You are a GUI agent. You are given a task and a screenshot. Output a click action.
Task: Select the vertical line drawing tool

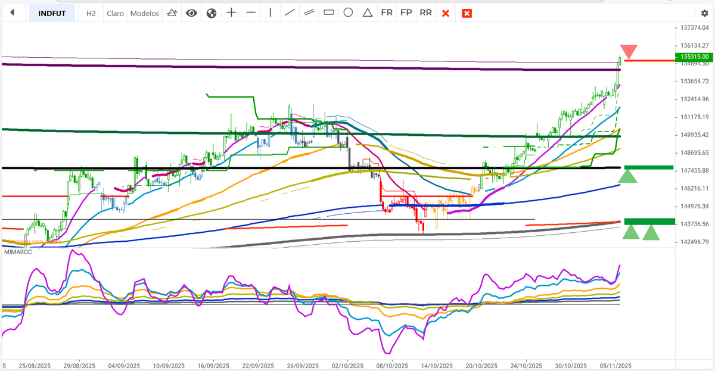[271, 13]
